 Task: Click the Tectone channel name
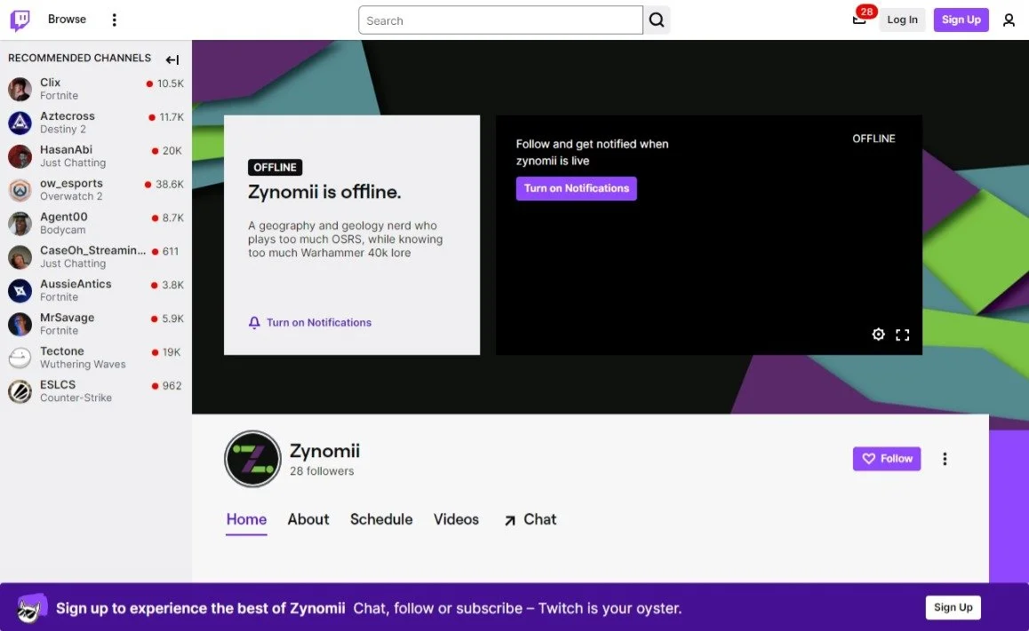point(61,351)
